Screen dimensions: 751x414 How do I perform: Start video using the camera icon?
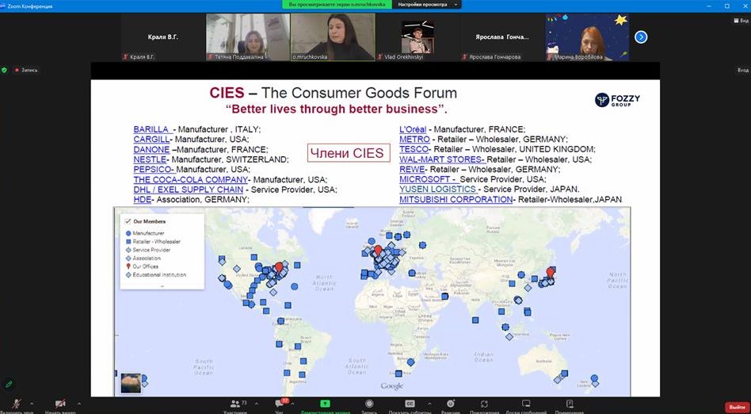[60, 404]
